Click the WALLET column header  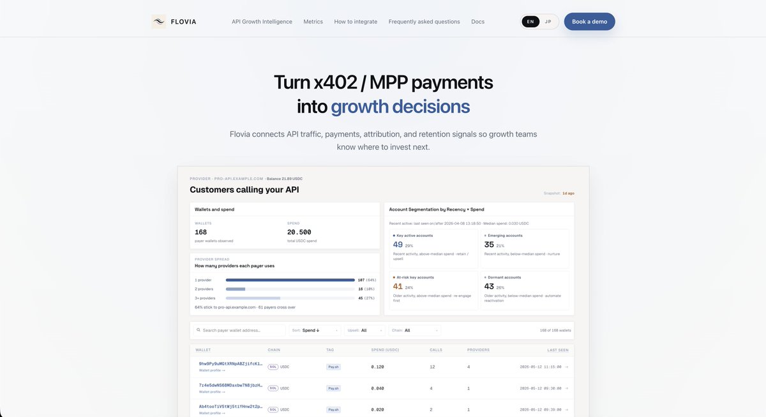click(x=203, y=350)
